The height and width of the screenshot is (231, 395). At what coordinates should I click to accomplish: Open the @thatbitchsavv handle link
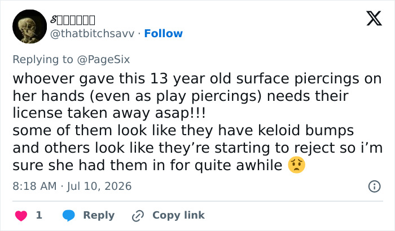tap(92, 33)
